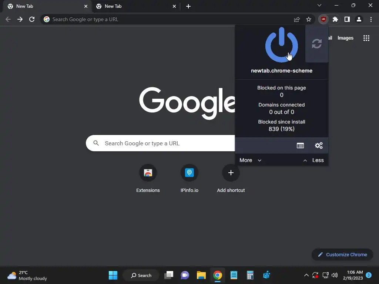379x284 pixels.
Task: Open the Chrome three-dot menu
Action: pyautogui.click(x=371, y=19)
